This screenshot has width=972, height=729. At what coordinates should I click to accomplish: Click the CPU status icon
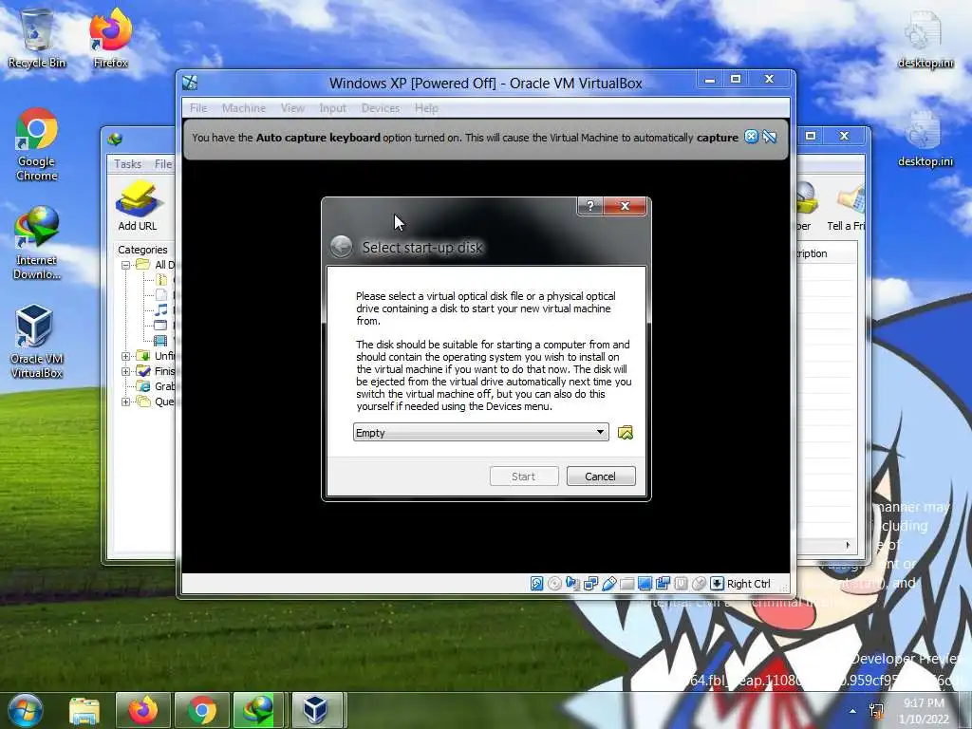pyautogui.click(x=681, y=584)
